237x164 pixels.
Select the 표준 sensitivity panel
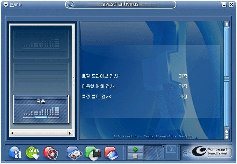click(41, 109)
